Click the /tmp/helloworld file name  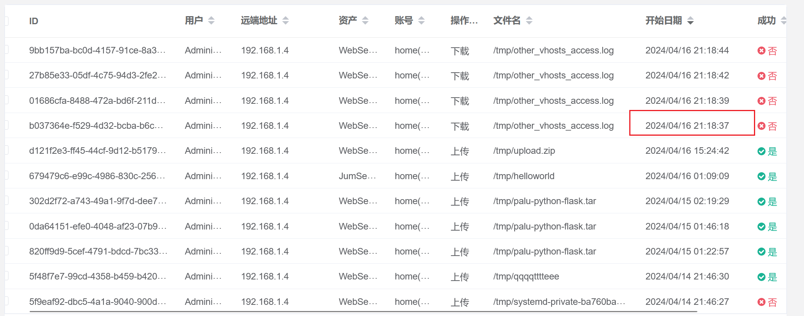pyautogui.click(x=524, y=176)
